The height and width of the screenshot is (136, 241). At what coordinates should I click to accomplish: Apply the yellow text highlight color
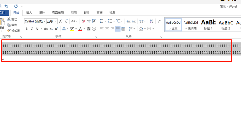pyautogui.click(x=72, y=29)
